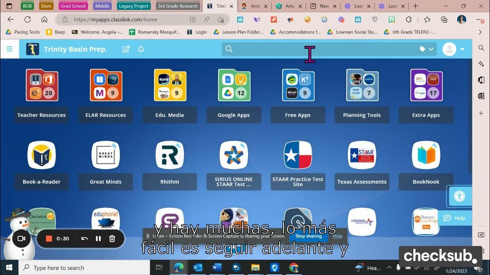Open the ELAR Resources folder
Image resolution: width=490 pixels, height=275 pixels.
pyautogui.click(x=106, y=85)
